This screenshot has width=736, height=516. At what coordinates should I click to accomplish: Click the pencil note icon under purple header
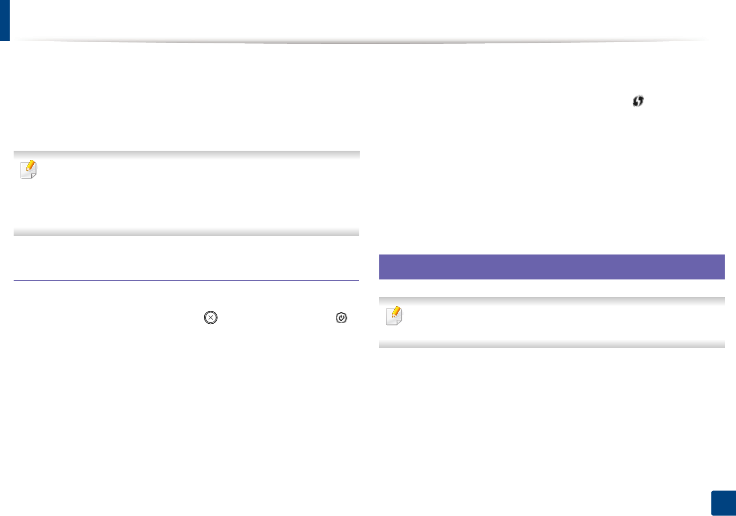tap(394, 316)
